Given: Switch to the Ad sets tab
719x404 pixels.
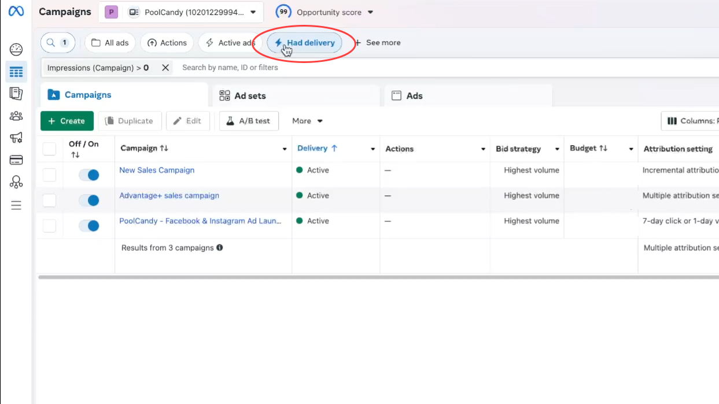Looking at the screenshot, I should 295,96.
